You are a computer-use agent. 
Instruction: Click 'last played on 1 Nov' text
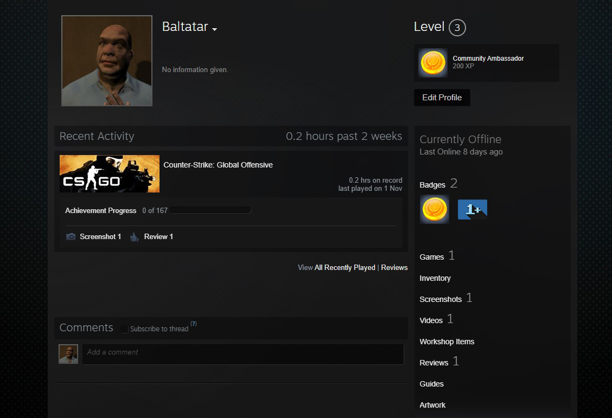370,188
